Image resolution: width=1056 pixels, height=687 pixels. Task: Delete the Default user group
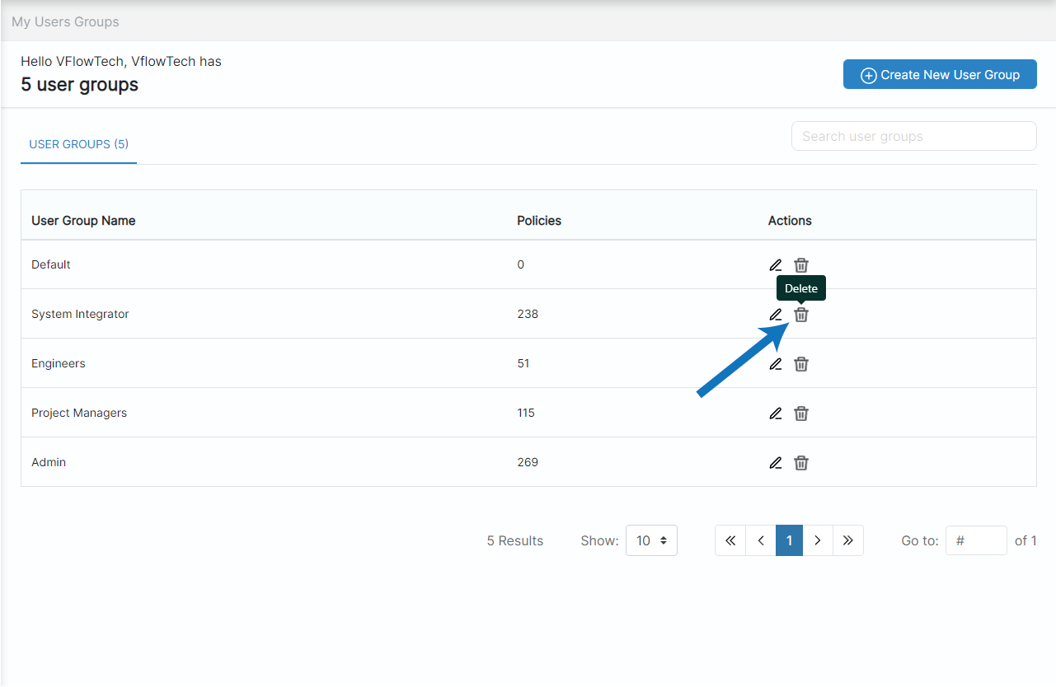coord(800,264)
